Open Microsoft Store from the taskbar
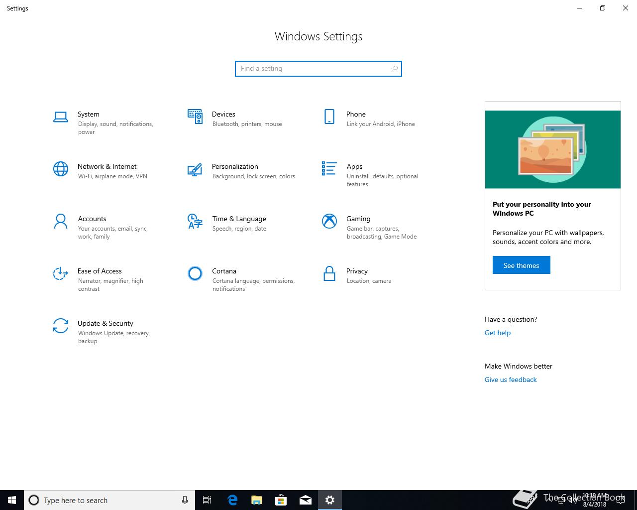 tap(281, 500)
